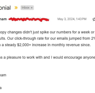Click the 'monthly revenue since' text
95x93 pixels.
(x=71, y=45)
